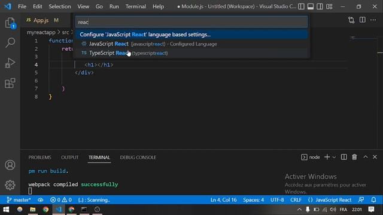Open editor More Actions ellipsis

point(373,20)
